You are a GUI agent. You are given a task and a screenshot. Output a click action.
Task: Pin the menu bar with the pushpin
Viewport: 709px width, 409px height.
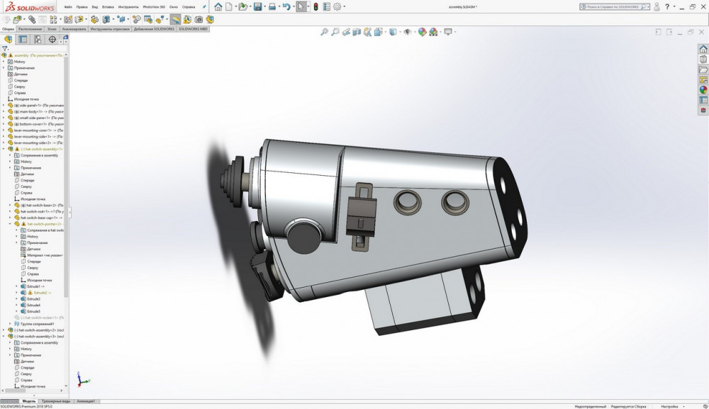[x=204, y=6]
